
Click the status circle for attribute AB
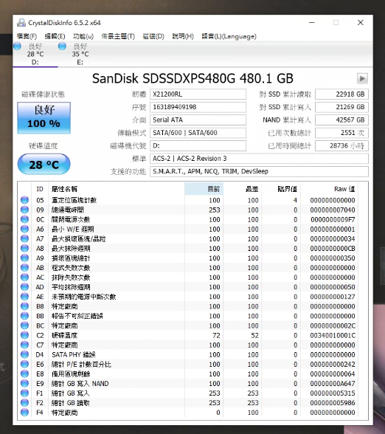click(24, 267)
